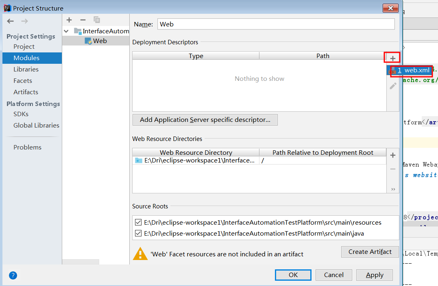
Task: Confirm with the OK button
Action: pos(293,275)
